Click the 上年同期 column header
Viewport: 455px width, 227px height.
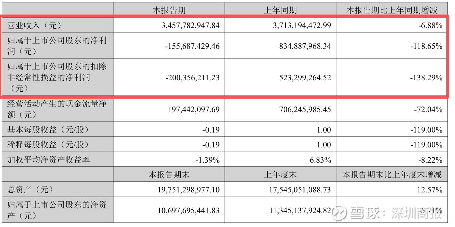(x=280, y=10)
